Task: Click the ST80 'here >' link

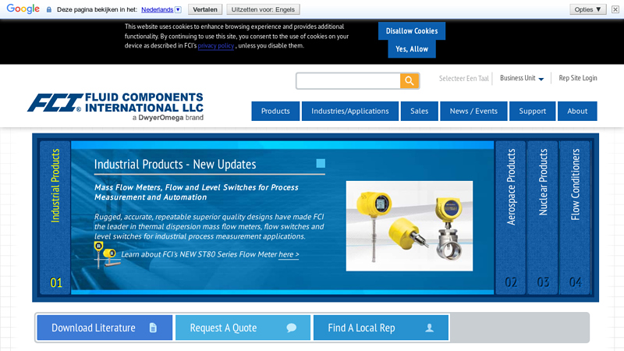Action: pos(289,254)
